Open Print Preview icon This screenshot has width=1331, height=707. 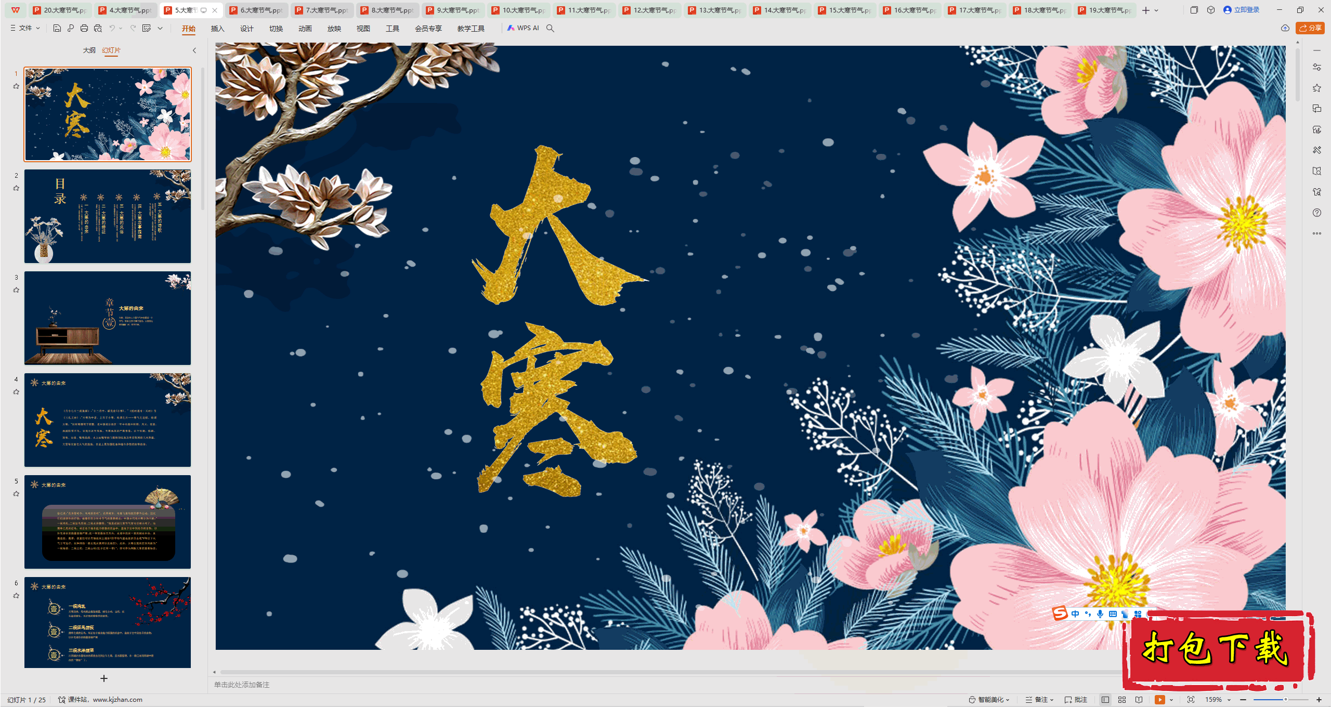(x=98, y=28)
